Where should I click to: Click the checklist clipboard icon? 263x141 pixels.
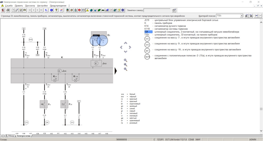click(x=111, y=10)
